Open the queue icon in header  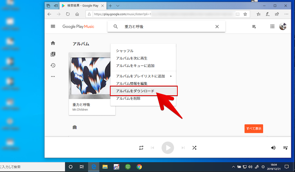(x=254, y=26)
